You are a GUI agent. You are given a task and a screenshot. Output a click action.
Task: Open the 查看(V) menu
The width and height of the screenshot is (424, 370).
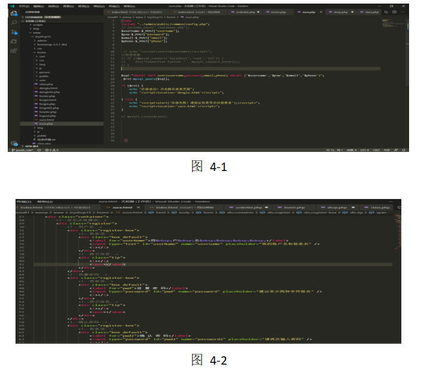tap(69, 6)
